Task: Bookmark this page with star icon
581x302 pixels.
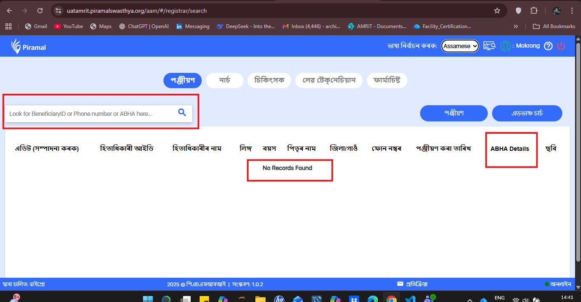Action: click(497, 11)
